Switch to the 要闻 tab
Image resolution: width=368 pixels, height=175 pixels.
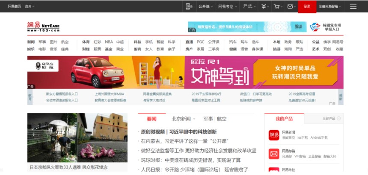[x=151, y=119]
